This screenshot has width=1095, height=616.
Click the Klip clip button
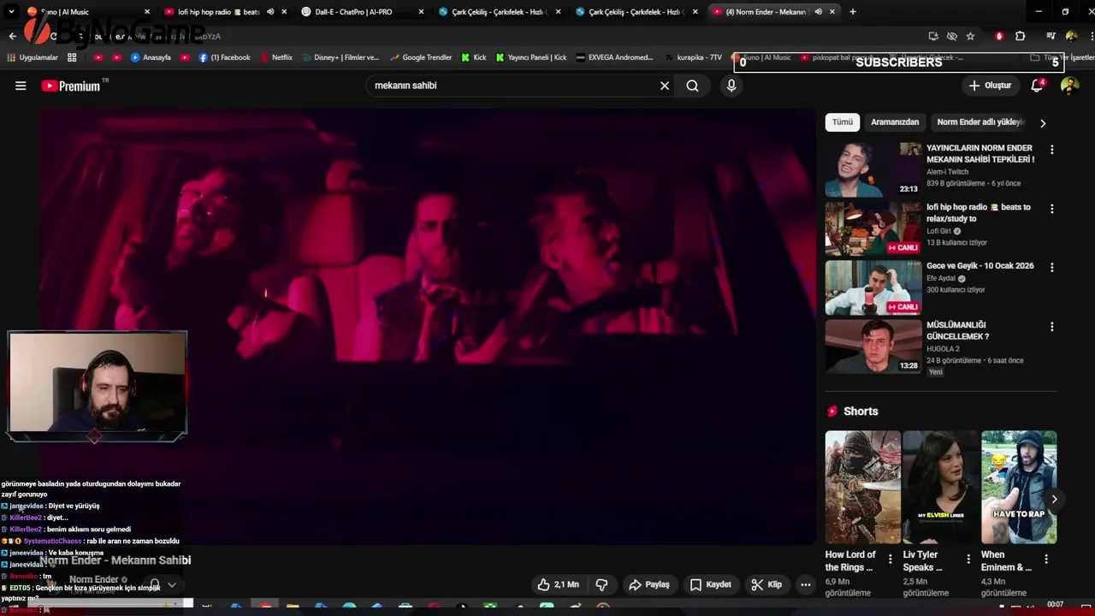pos(766,584)
